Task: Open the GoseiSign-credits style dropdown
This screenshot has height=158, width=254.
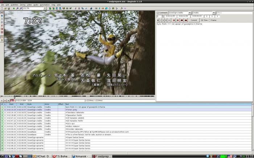Action: coord(190,13)
